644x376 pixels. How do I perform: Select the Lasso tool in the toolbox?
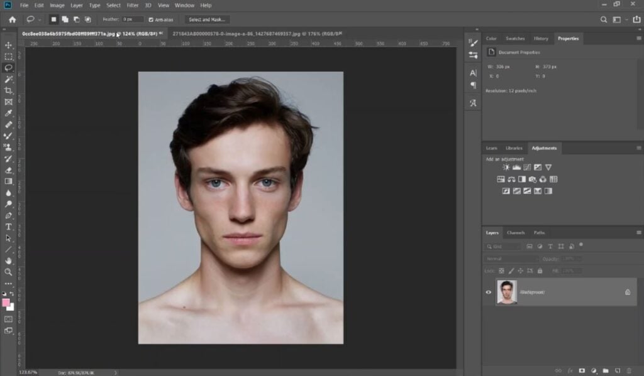[8, 68]
